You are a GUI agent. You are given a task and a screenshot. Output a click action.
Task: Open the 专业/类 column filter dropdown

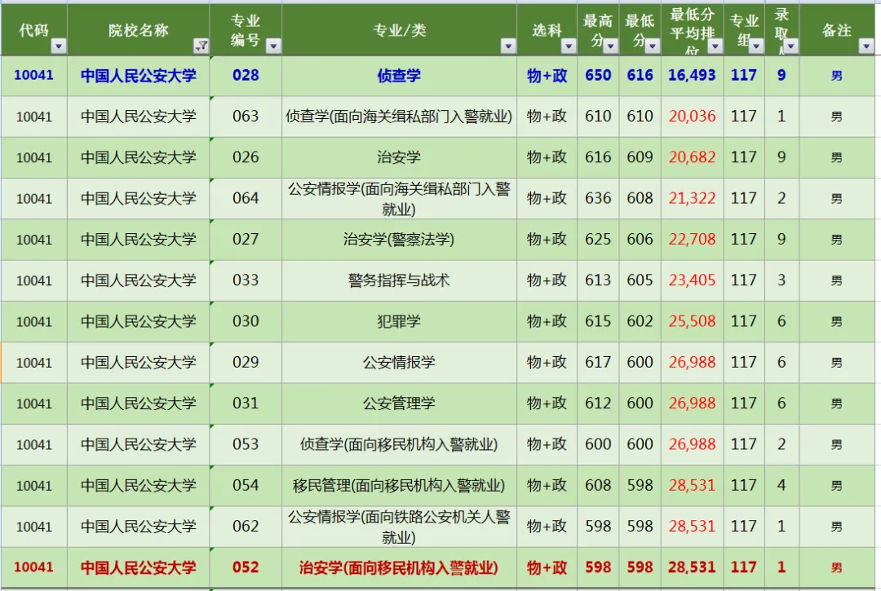[508, 46]
